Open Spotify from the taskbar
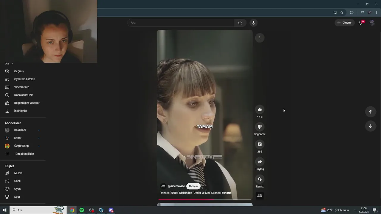Viewport: 381px width, 214px height. (x=82, y=210)
